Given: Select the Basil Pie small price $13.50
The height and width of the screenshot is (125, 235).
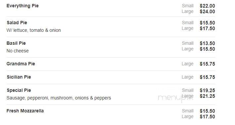Looking at the screenshot, I should click(207, 43).
